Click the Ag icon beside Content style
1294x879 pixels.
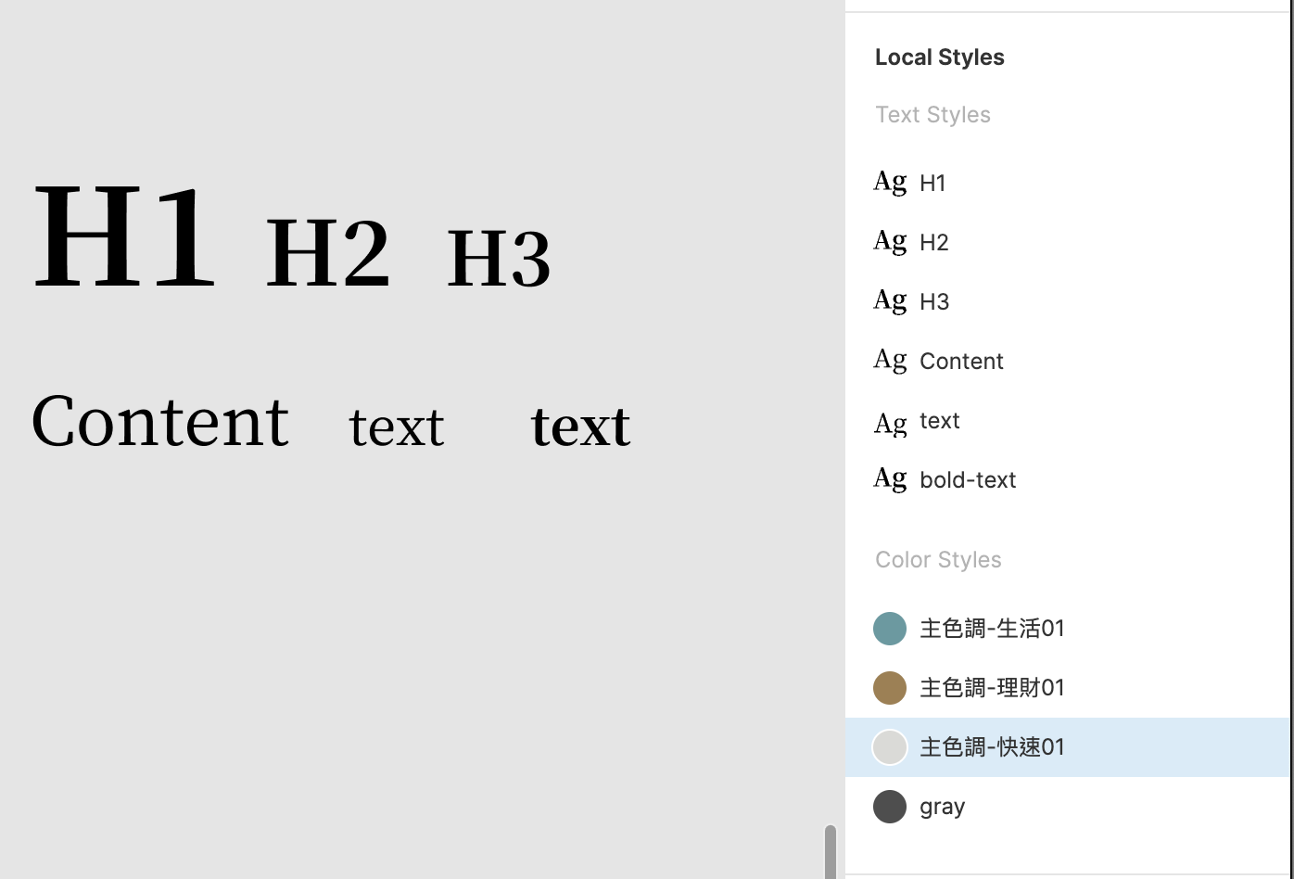click(x=890, y=361)
